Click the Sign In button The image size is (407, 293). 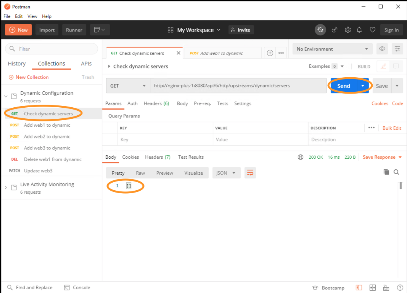(391, 30)
